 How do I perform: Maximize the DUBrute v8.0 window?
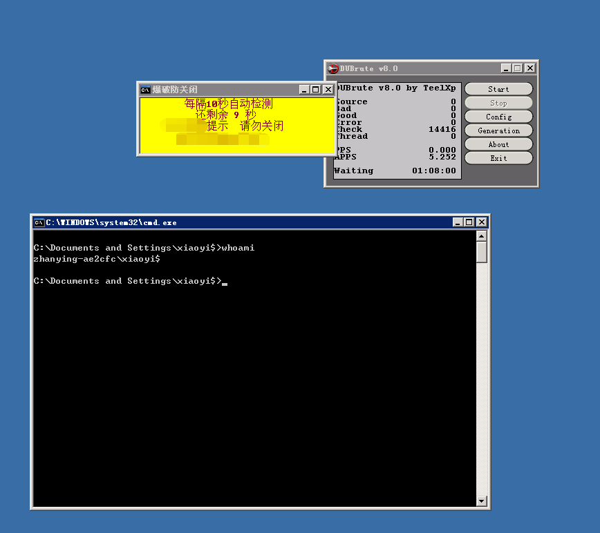tap(517, 68)
